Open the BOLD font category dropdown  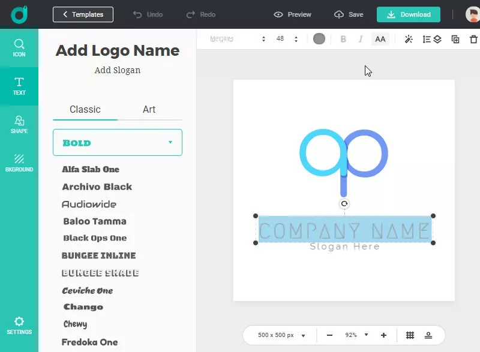pyautogui.click(x=117, y=142)
